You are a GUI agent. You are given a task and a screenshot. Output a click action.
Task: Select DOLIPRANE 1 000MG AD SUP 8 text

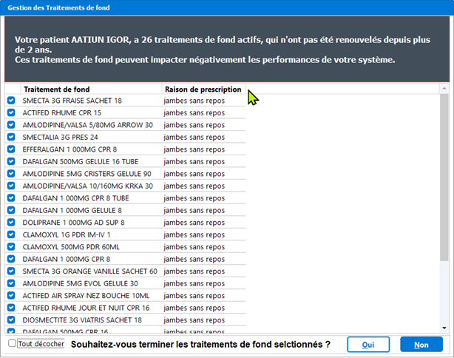73,223
